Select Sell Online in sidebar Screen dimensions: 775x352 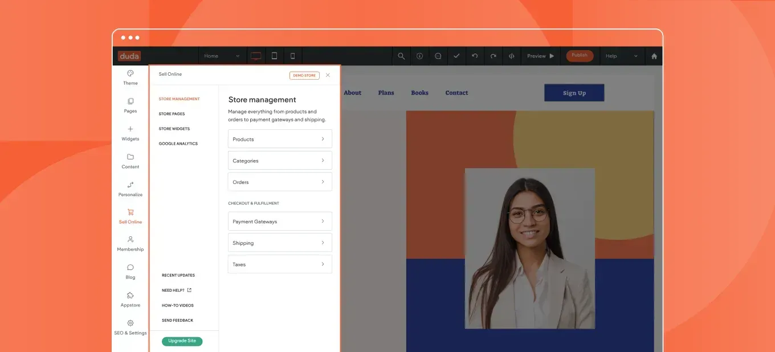coord(130,216)
